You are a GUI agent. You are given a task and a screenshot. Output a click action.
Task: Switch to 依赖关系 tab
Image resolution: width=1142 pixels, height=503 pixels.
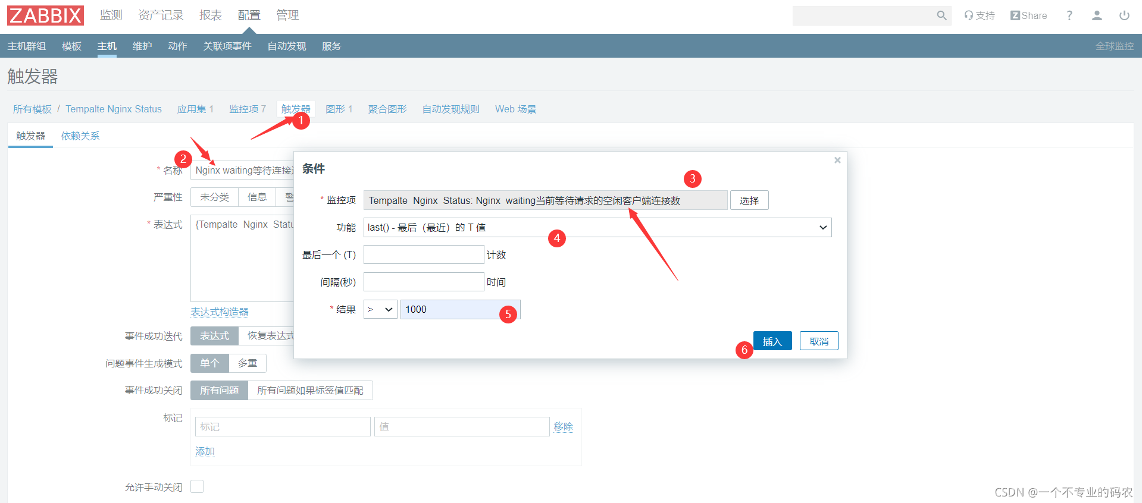tap(80, 136)
